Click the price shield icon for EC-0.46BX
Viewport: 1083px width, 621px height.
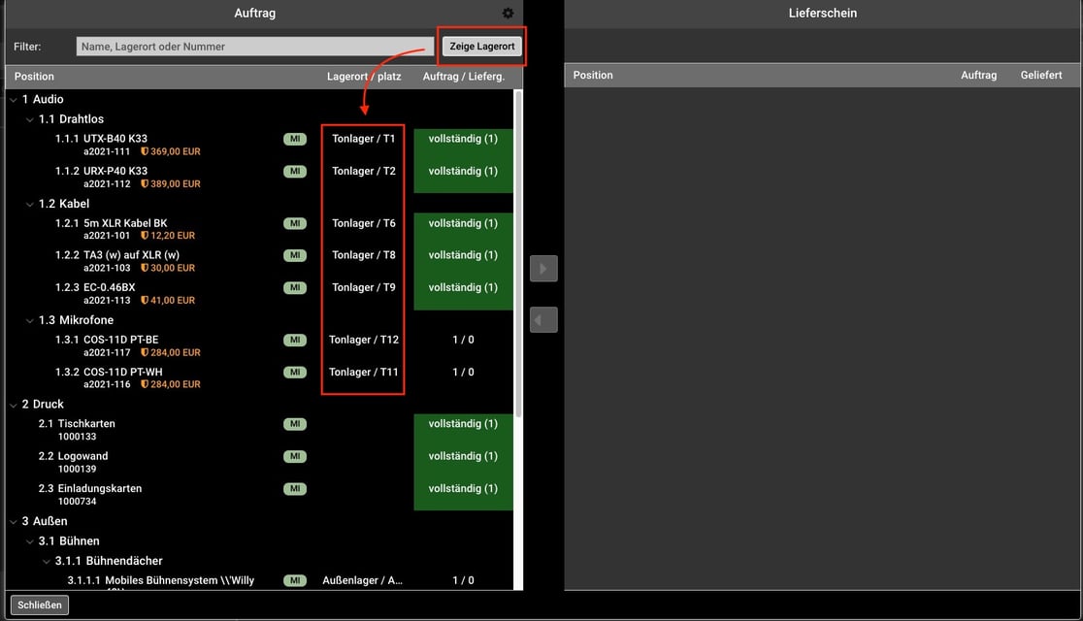pos(146,301)
